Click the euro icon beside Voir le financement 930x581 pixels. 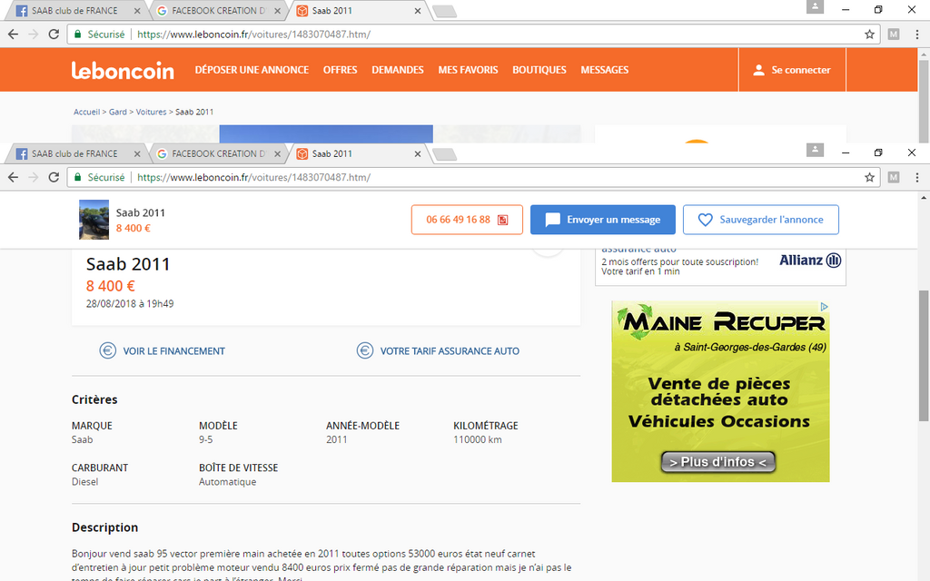(x=107, y=350)
